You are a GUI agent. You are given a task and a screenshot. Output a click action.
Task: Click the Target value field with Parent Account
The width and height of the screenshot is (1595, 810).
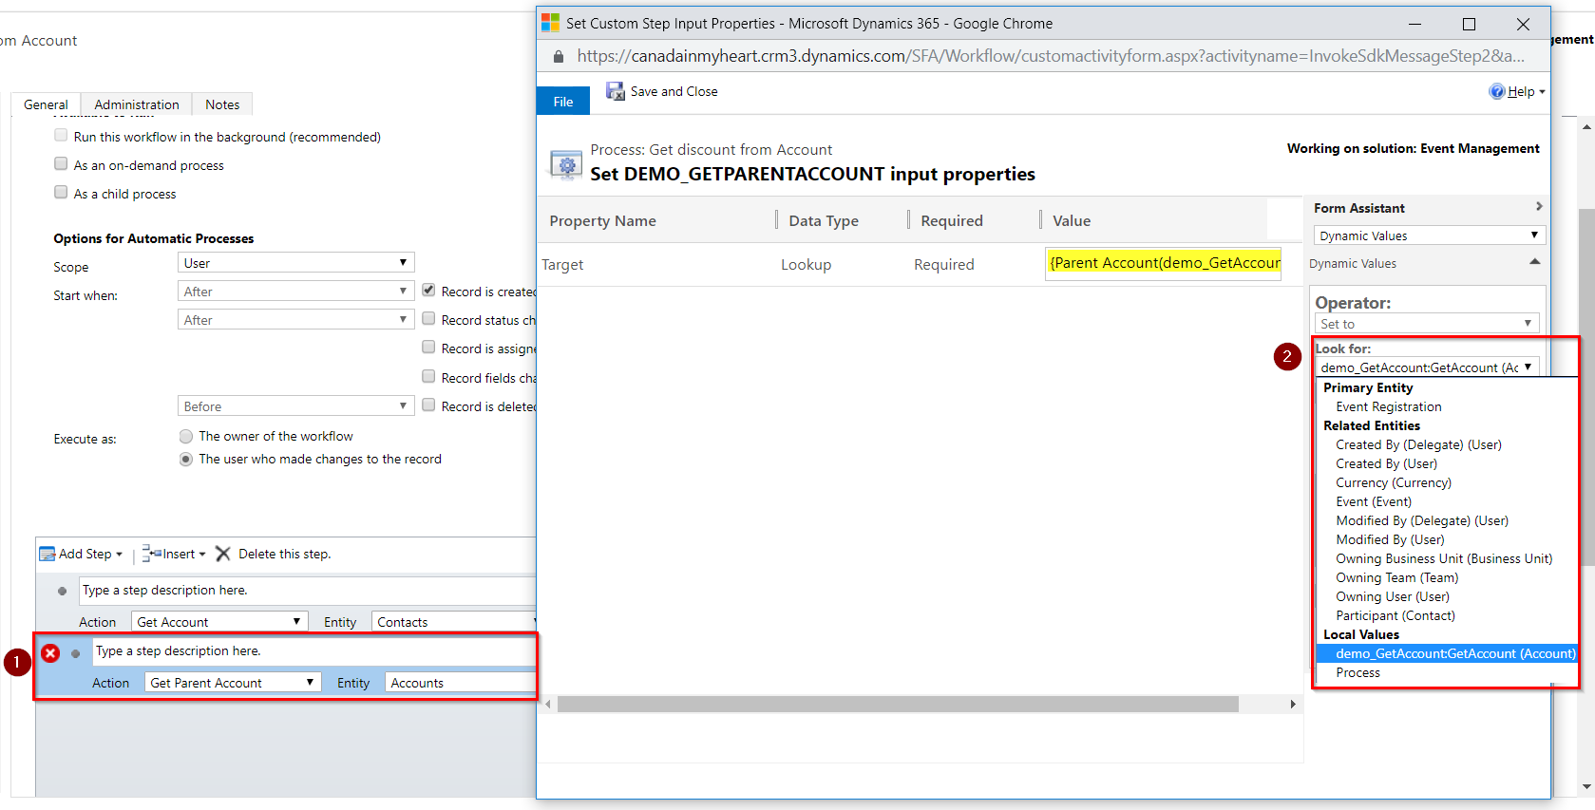click(x=1164, y=263)
